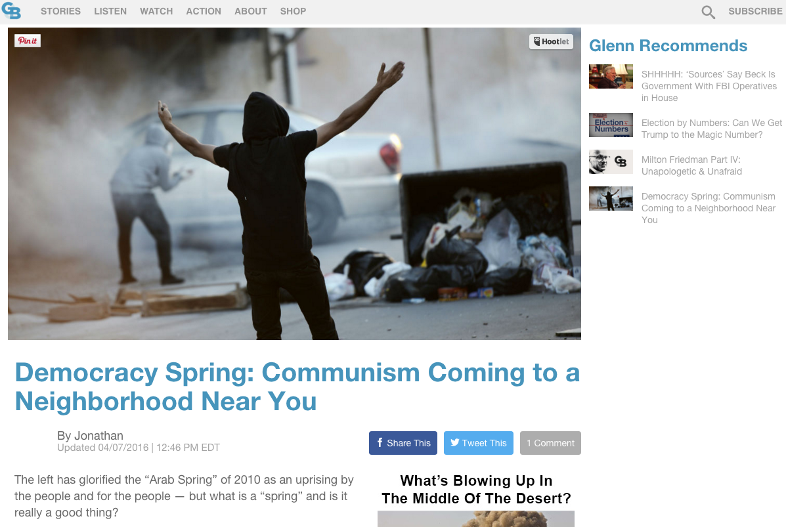Screen dimensions: 786x527
Task: Open the Listen menu
Action: click(110, 11)
